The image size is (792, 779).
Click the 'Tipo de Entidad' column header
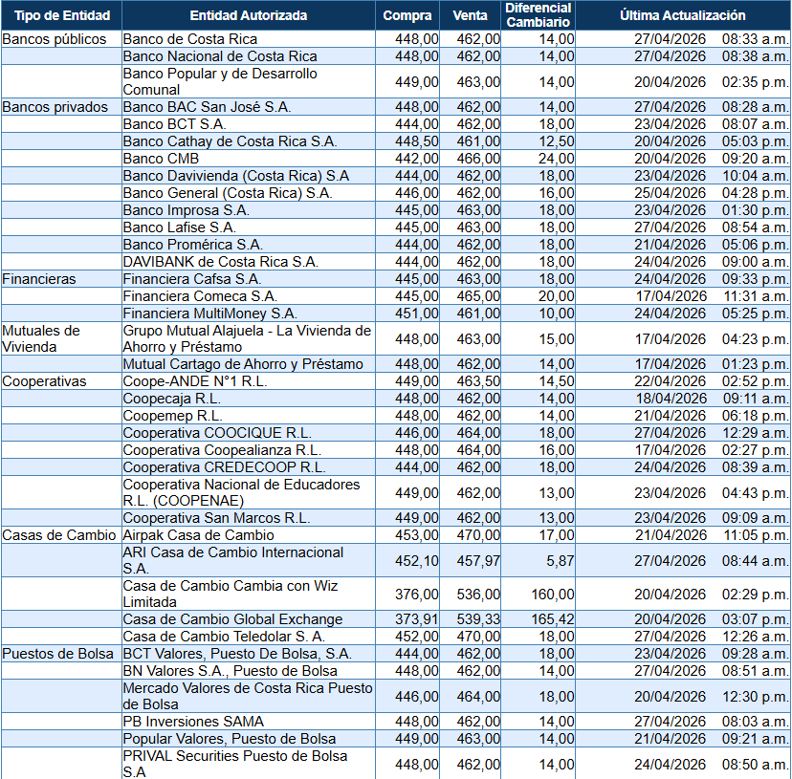61,15
